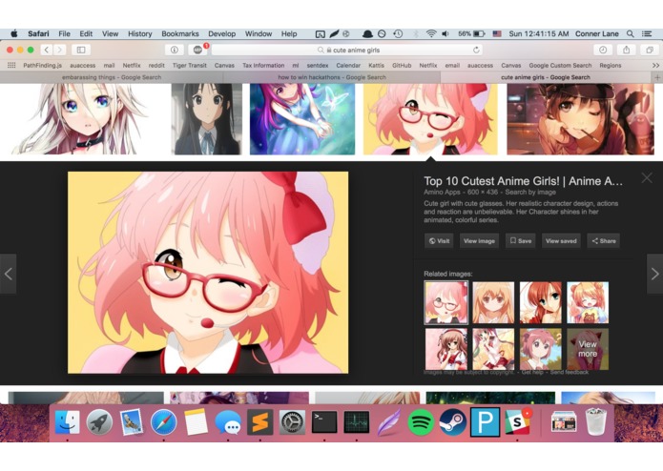Screen dimensions: 663x471
Task: Open Sublime Text in the Dock
Action: (x=260, y=421)
